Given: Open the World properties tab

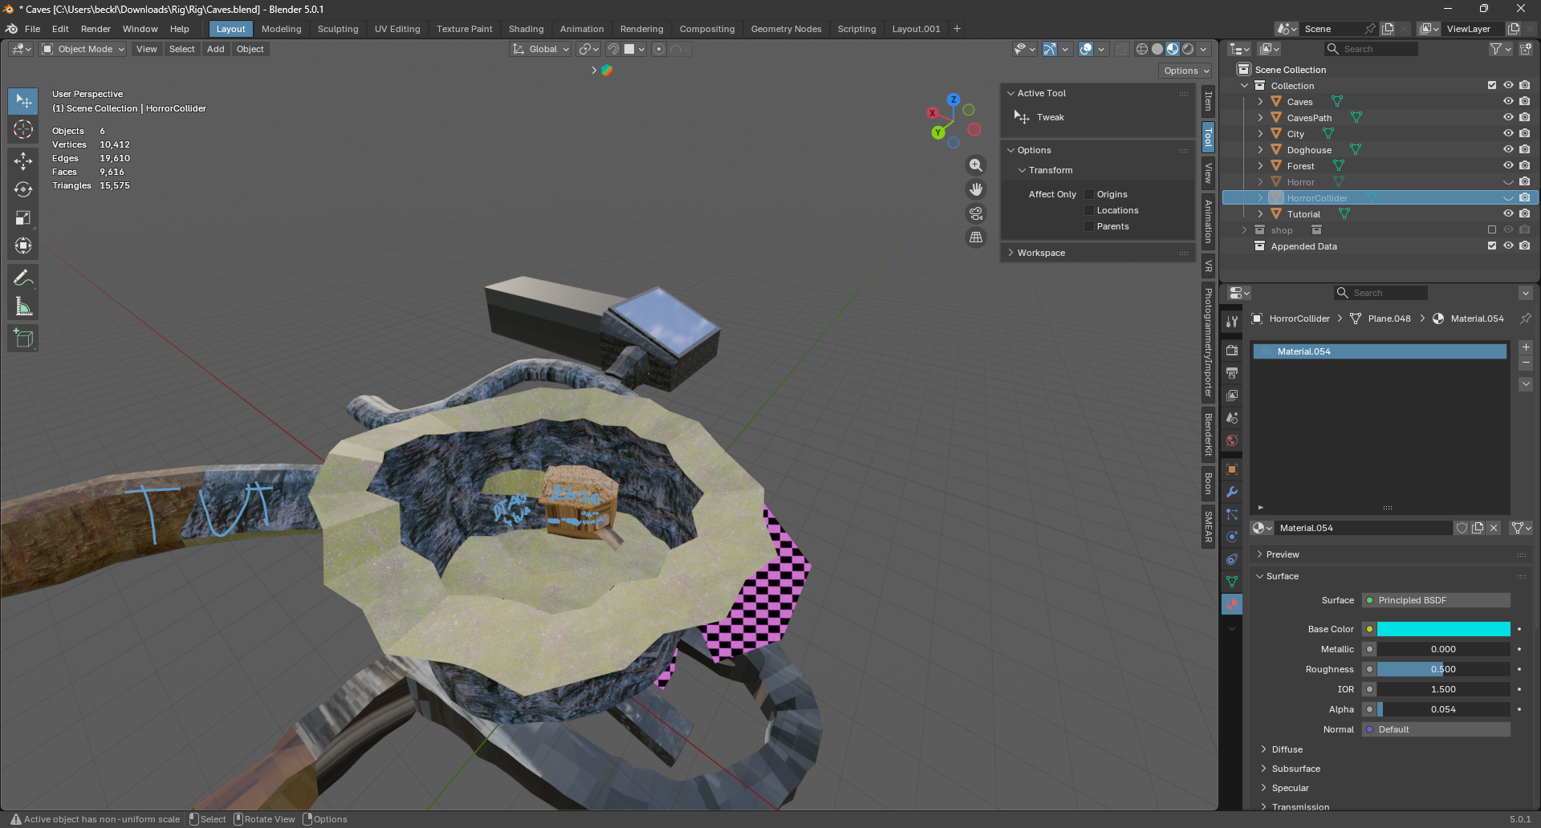Looking at the screenshot, I should [1232, 440].
